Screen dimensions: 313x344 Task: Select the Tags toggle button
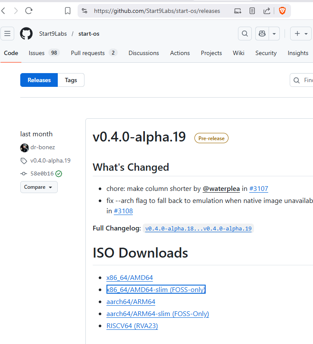pos(71,80)
